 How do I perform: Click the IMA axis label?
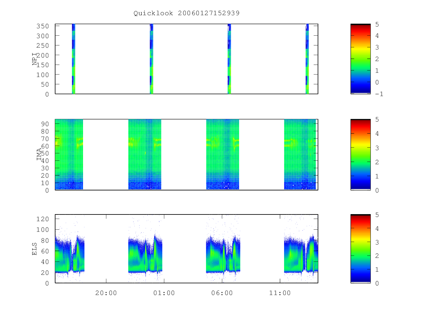39,154
